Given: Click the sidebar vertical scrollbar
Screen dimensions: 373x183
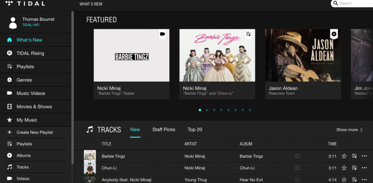Looking at the screenshot, I should point(72,87).
